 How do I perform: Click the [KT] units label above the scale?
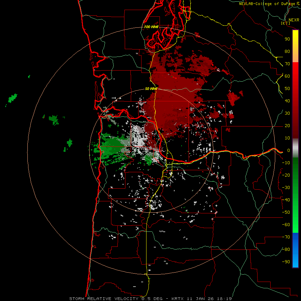click(286, 23)
